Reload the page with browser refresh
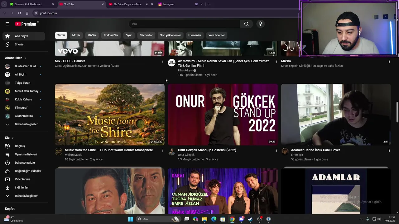This screenshot has height=224, width=399. point(19,13)
